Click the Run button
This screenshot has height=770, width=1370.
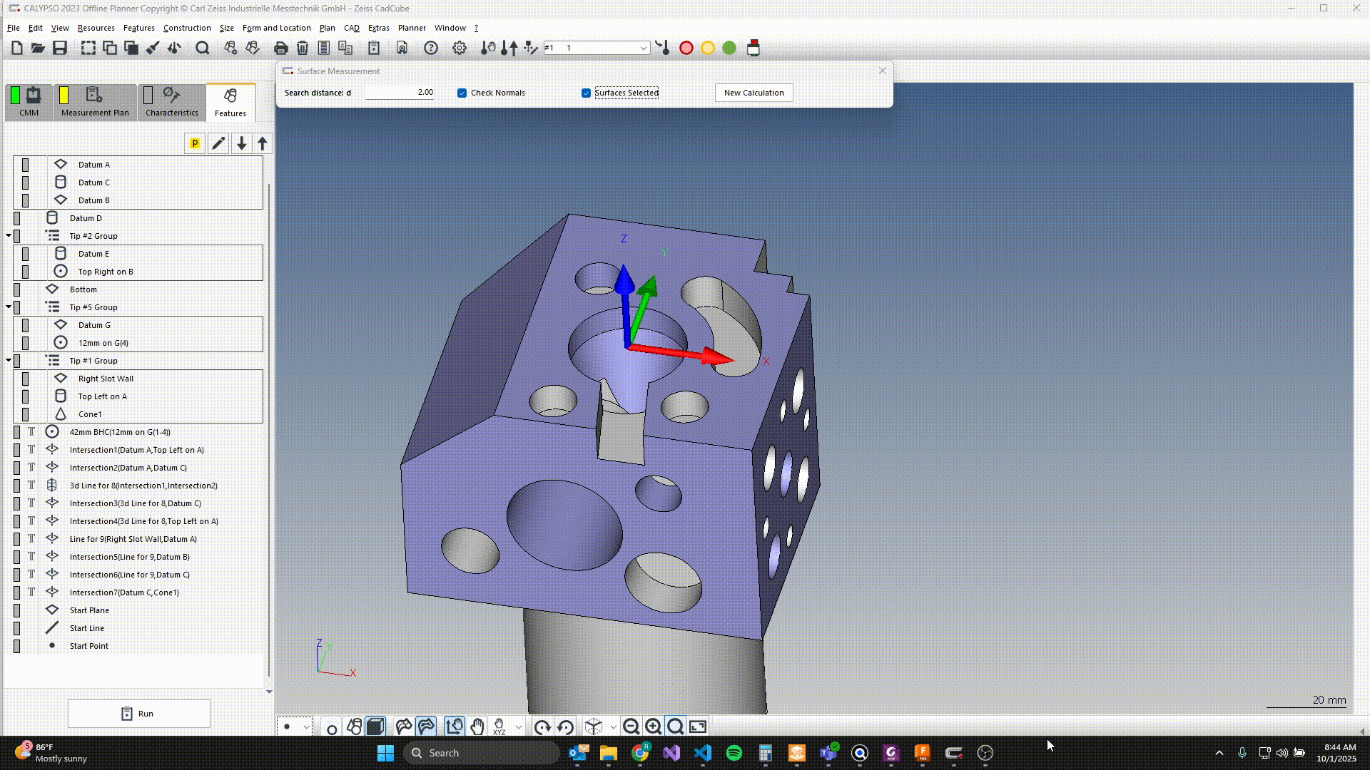click(x=138, y=713)
